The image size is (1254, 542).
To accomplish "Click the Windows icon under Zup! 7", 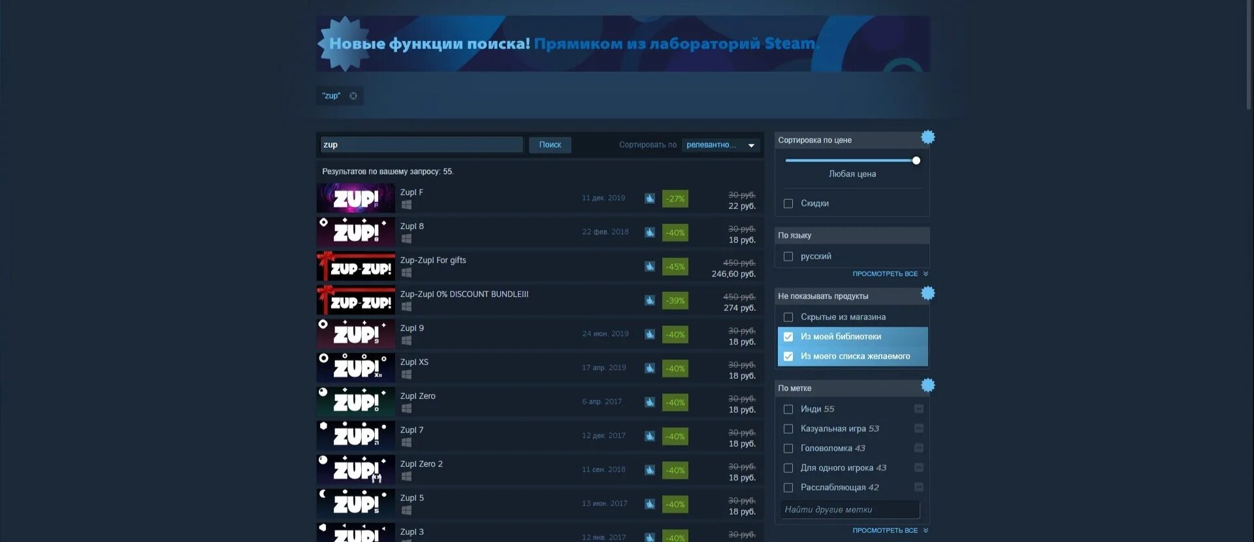I will (x=406, y=443).
